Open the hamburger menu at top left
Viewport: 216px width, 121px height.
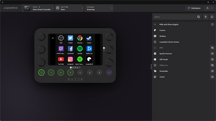coord(2,2)
